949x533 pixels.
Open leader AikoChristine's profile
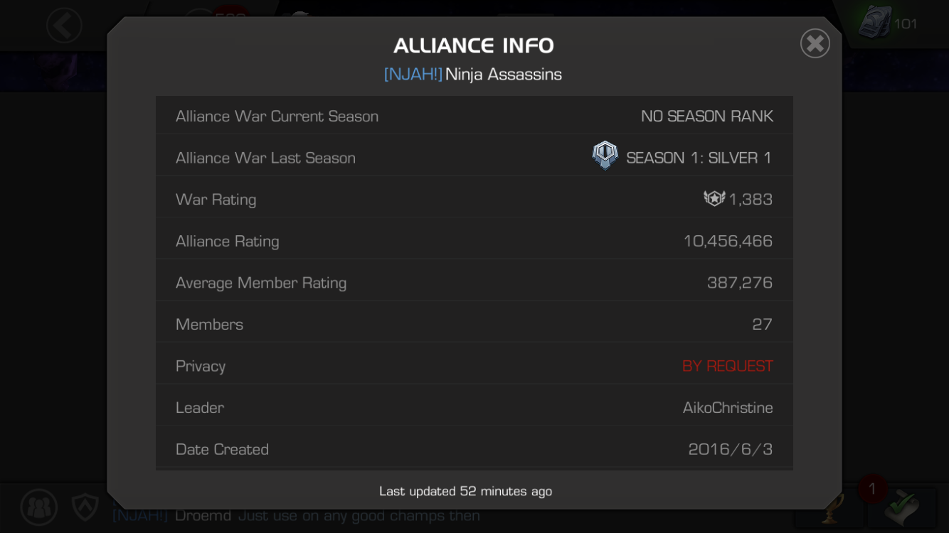727,408
